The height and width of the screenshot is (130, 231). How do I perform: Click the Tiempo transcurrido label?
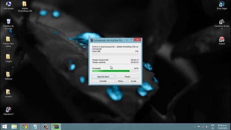click(100, 60)
